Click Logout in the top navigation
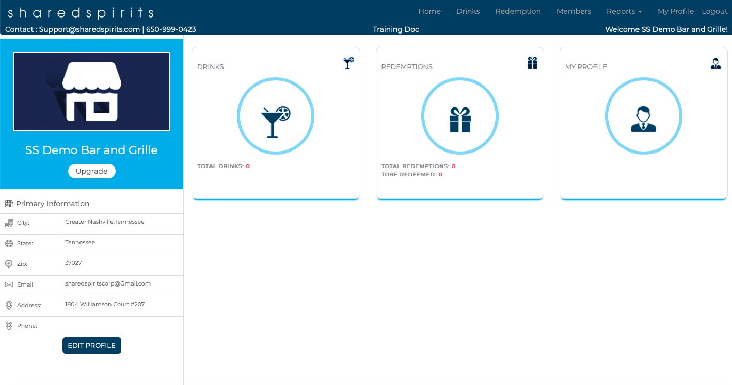This screenshot has height=385, width=732. coord(714,11)
